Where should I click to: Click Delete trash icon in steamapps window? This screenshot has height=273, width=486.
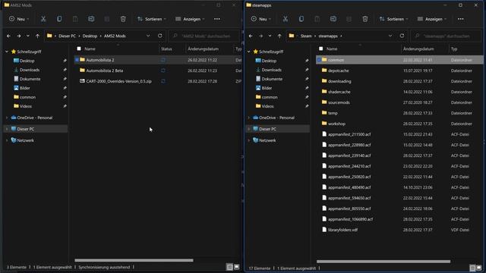[x=365, y=19]
